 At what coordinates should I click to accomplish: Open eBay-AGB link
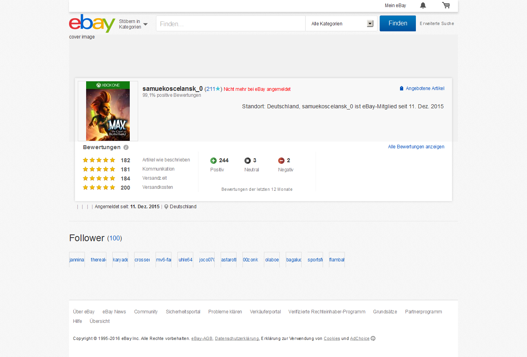pyautogui.click(x=202, y=338)
